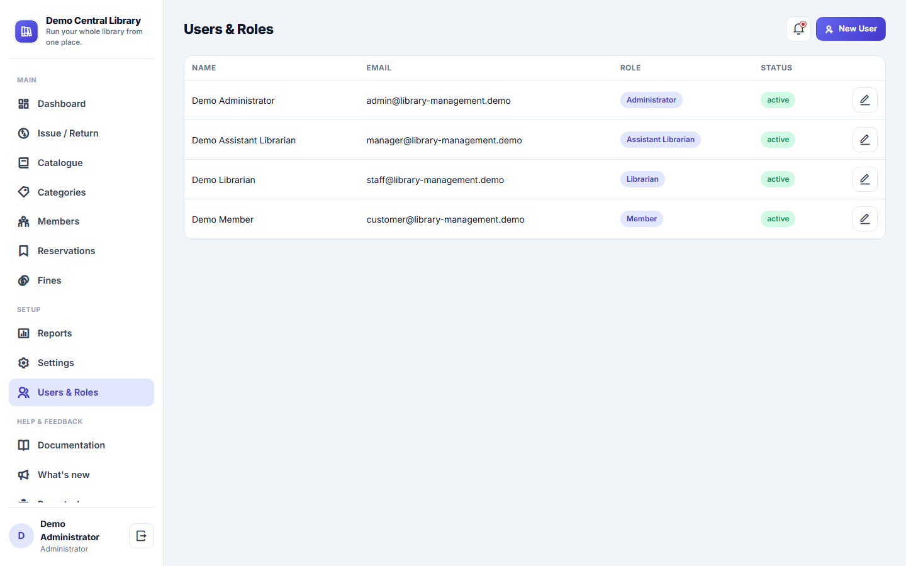The image size is (906, 566).
Task: Select email customer@library-management.demo
Action: point(445,219)
